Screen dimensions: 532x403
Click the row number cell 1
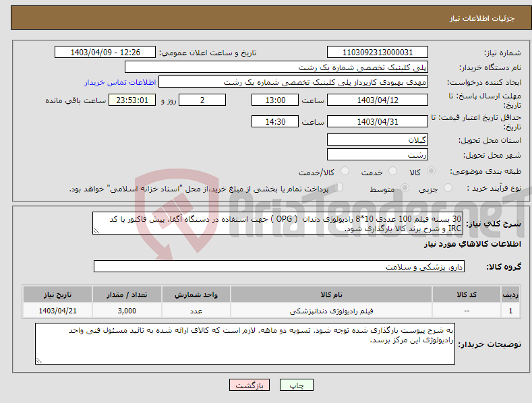[510, 311]
